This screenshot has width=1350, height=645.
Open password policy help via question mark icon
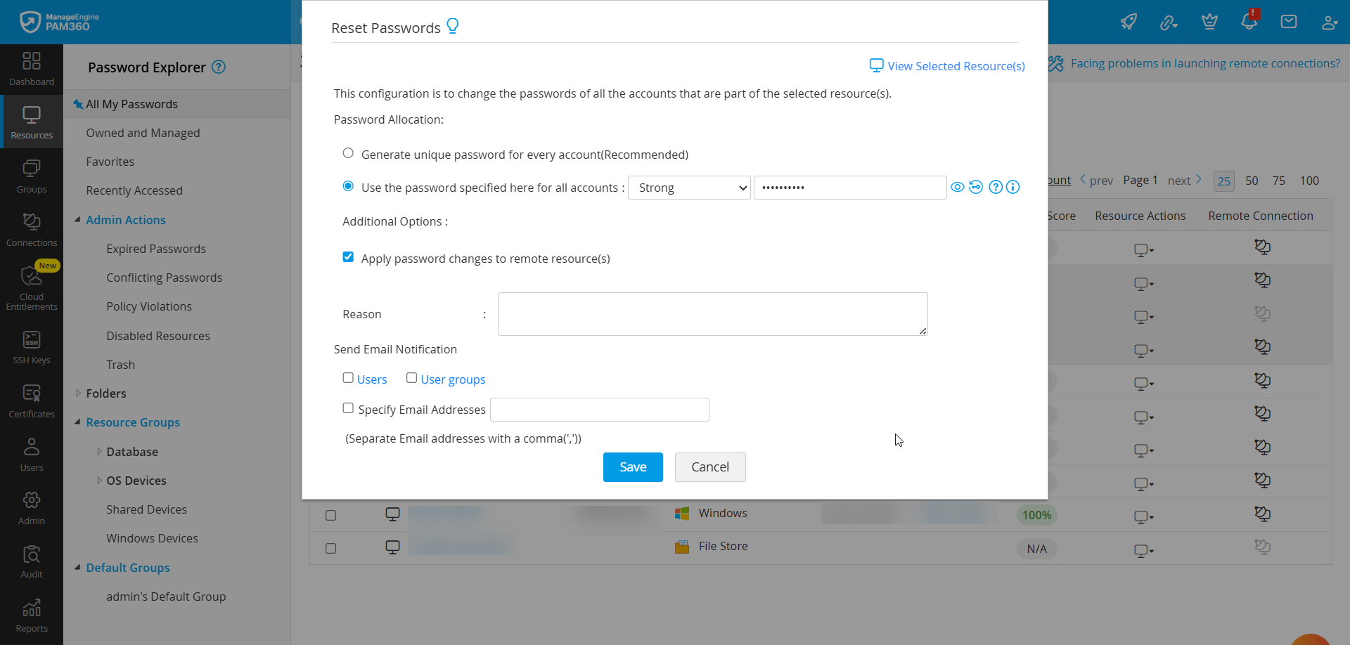[x=995, y=187]
